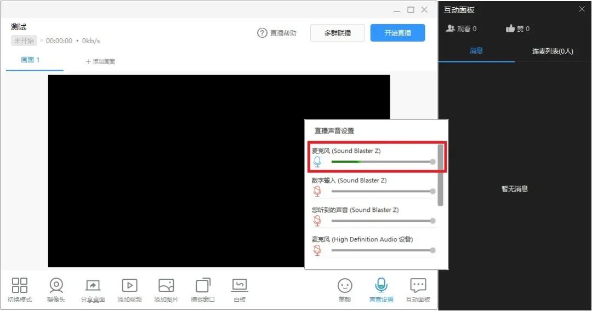
Task: Click the 直播声音设置 heading
Action: click(x=334, y=131)
